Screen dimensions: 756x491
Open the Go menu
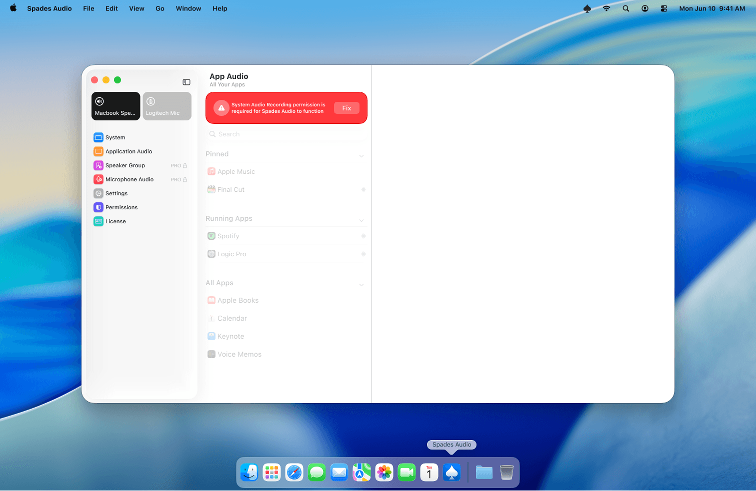[x=159, y=8]
